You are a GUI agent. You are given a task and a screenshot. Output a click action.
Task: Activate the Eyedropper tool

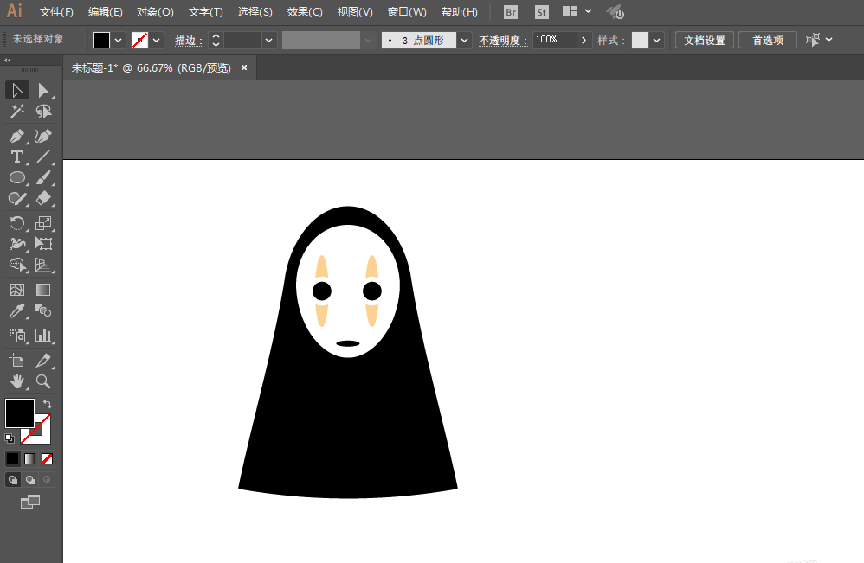pos(16,311)
